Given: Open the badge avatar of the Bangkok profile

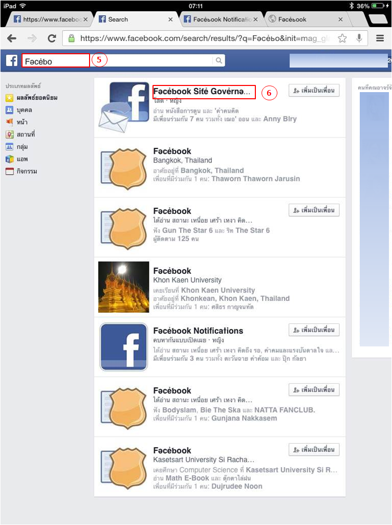Looking at the screenshot, I should (x=123, y=169).
